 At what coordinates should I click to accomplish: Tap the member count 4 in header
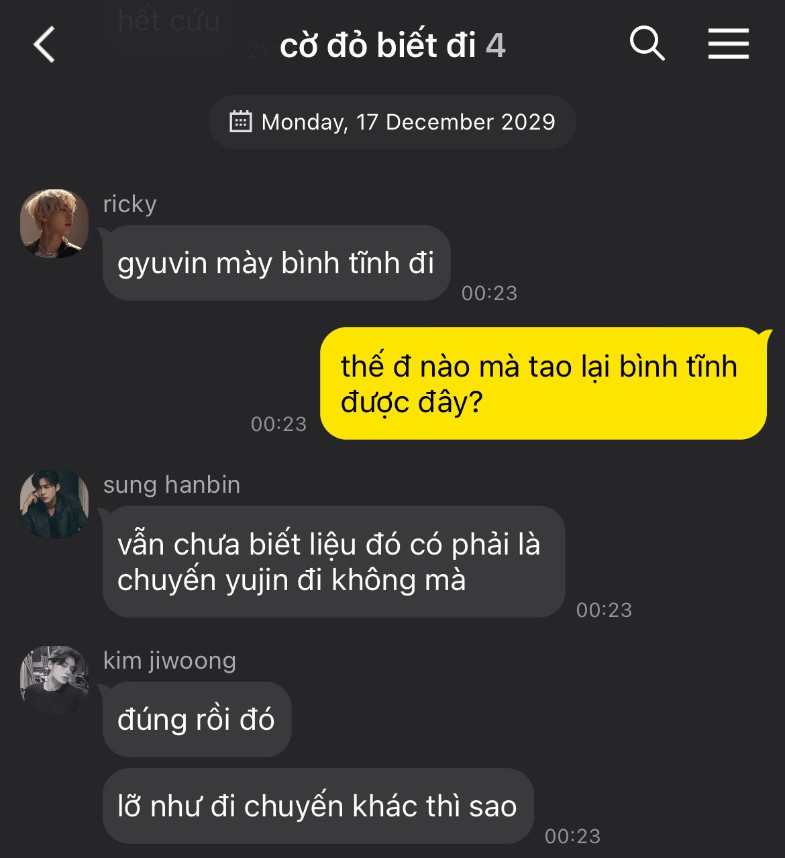pos(495,46)
